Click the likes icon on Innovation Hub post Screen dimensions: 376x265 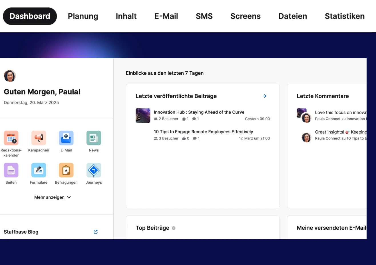click(184, 119)
